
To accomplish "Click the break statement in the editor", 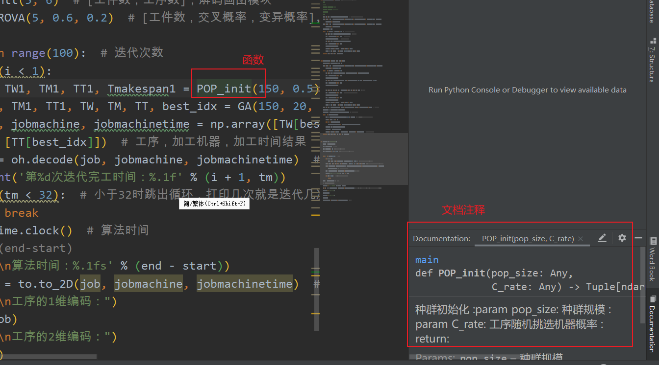I will pyautogui.click(x=21, y=212).
